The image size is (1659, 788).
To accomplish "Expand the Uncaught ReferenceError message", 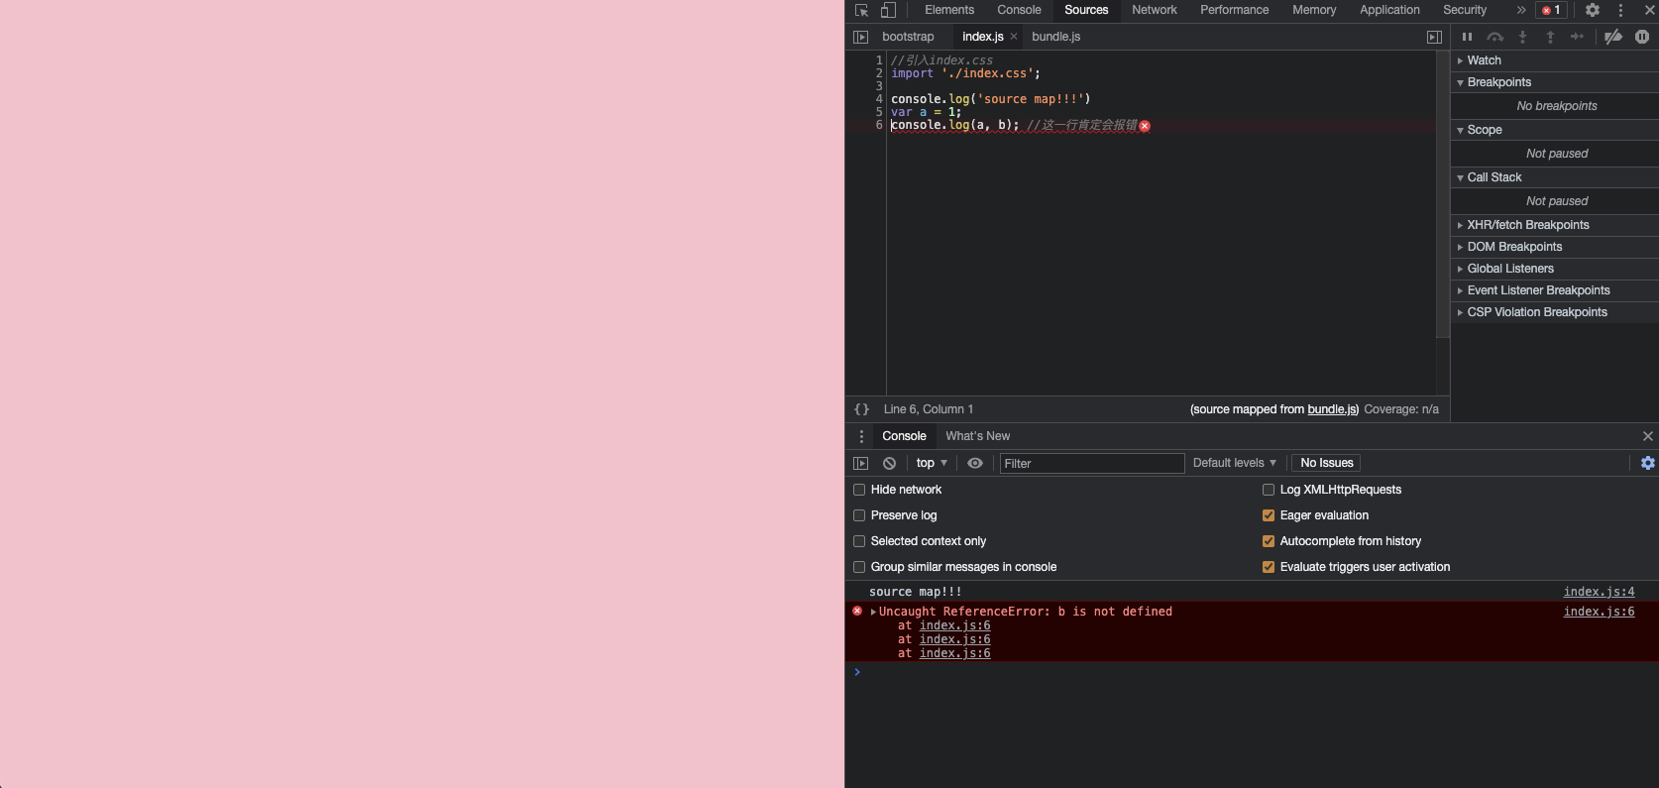I will point(873,612).
